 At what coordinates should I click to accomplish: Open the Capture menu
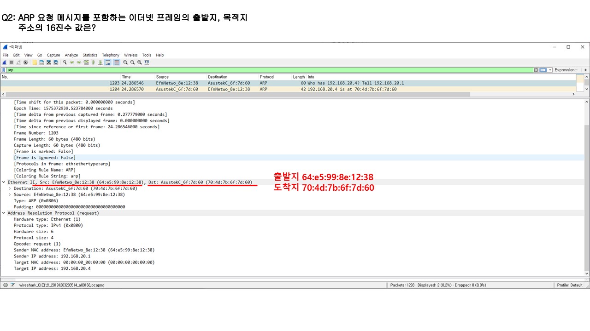coord(53,55)
